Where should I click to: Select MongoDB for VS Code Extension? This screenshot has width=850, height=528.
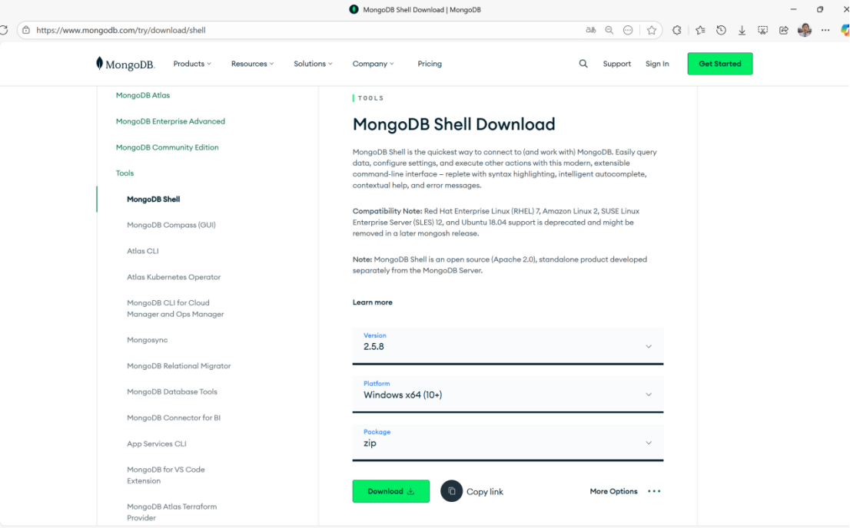(166, 475)
